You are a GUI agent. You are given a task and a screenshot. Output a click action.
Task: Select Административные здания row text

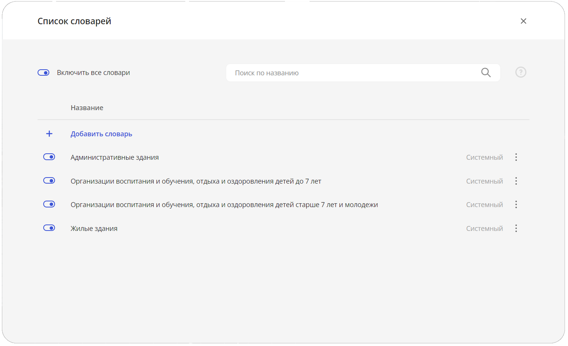point(115,157)
